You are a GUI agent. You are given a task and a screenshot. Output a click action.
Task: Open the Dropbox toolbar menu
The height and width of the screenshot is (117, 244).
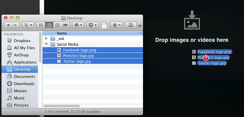(x=92, y=25)
